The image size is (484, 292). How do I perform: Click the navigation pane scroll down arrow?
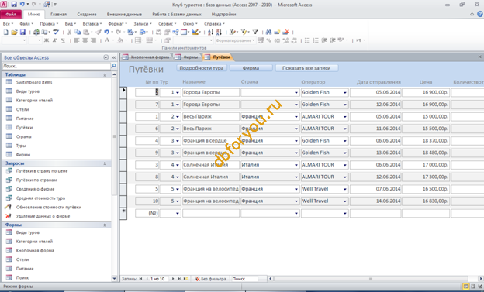pos(114,278)
